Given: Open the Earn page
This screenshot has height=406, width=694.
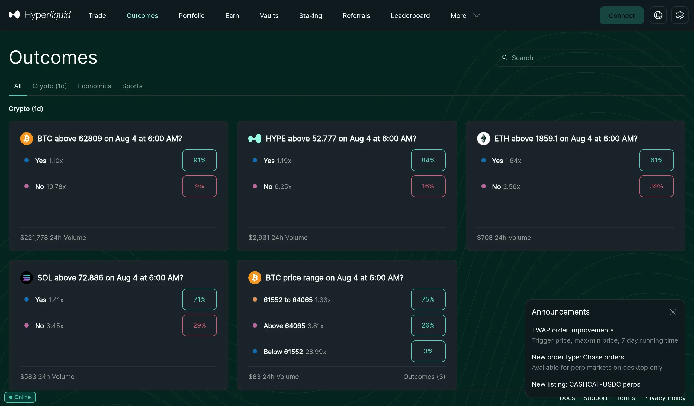Looking at the screenshot, I should point(232,16).
